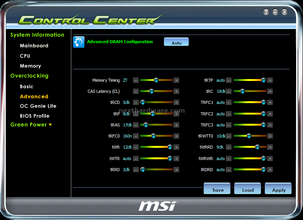Switch to Basic overclocking page

click(26, 86)
